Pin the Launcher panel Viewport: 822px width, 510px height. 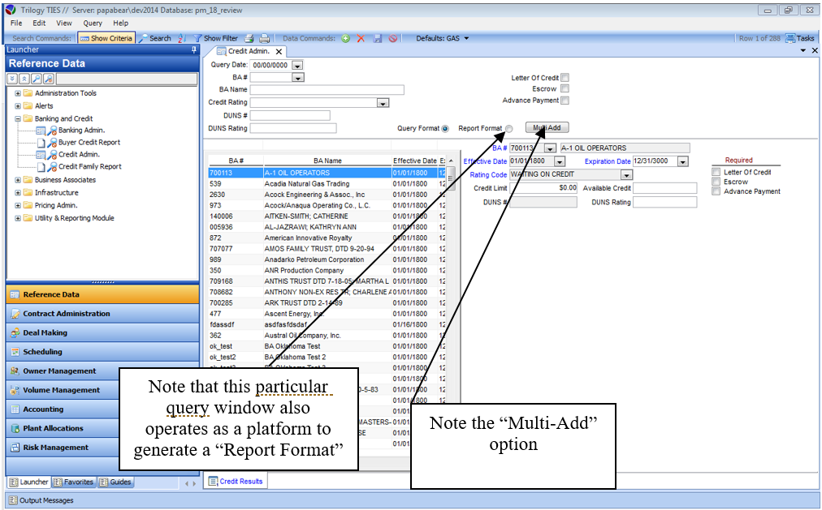(x=193, y=49)
